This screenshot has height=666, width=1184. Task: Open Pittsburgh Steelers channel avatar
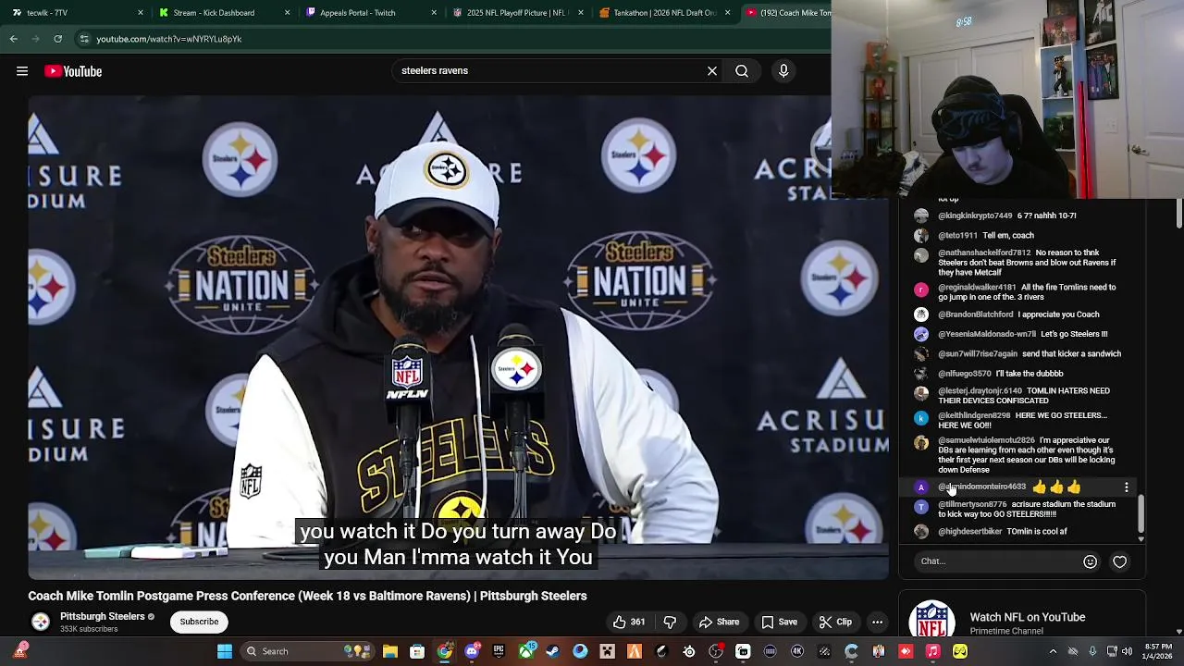(x=41, y=622)
